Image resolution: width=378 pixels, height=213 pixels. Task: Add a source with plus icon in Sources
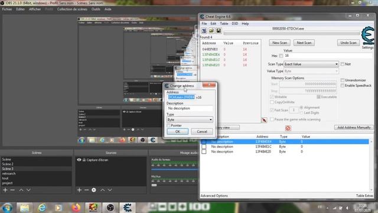[x=79, y=190]
